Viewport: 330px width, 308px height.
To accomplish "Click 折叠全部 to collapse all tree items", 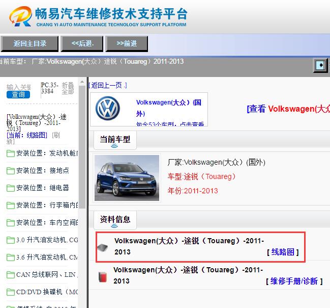I will click(68, 88).
